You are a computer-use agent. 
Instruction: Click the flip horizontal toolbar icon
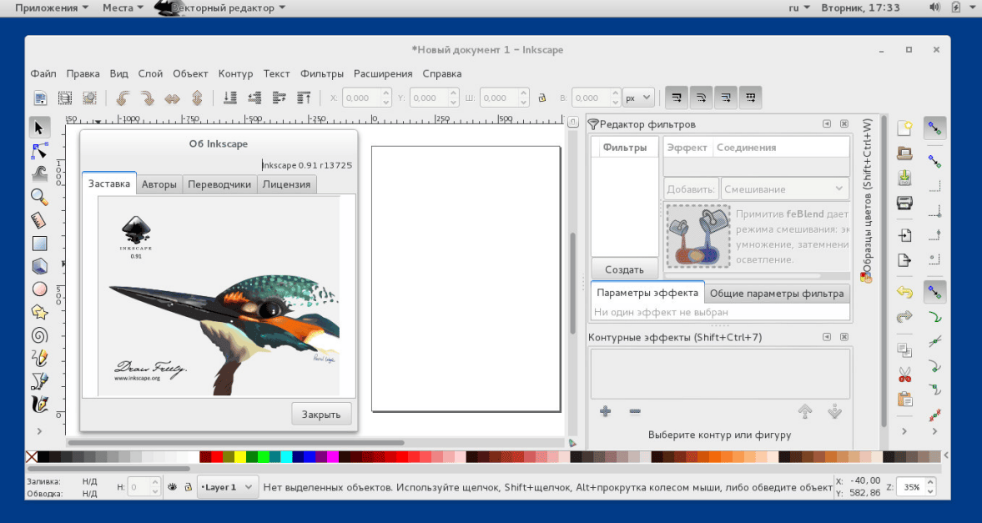172,98
